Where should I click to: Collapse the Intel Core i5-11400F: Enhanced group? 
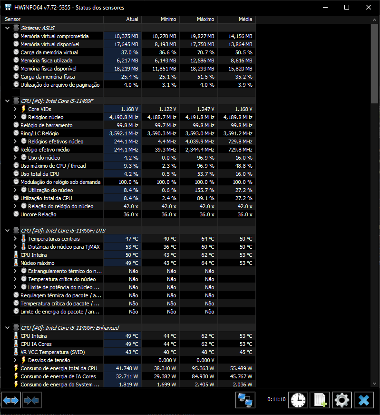8,328
